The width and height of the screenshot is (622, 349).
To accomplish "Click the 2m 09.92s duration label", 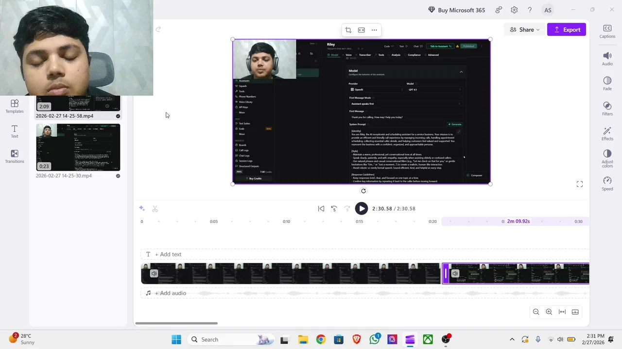I will click(x=518, y=221).
